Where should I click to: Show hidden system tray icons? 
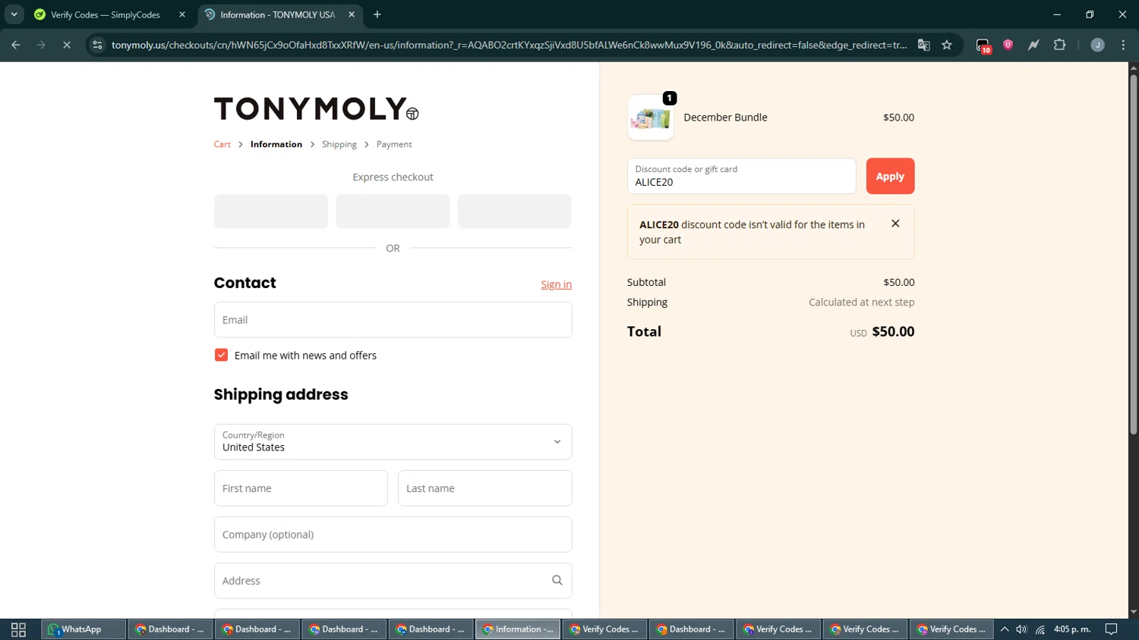coord(1004,629)
